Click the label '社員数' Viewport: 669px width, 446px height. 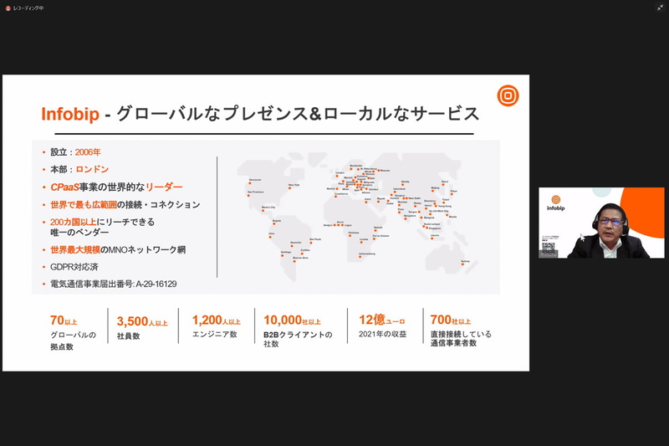point(129,336)
